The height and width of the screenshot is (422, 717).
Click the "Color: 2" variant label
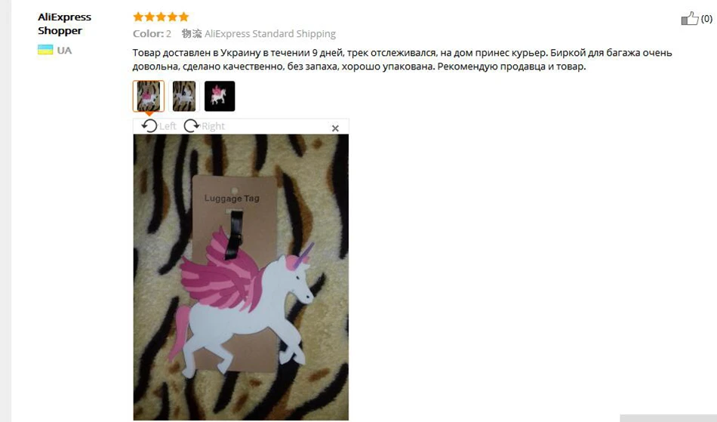pyautogui.click(x=152, y=34)
